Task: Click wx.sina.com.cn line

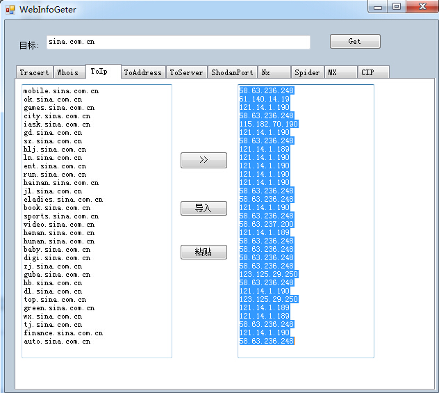Action: click(53, 316)
